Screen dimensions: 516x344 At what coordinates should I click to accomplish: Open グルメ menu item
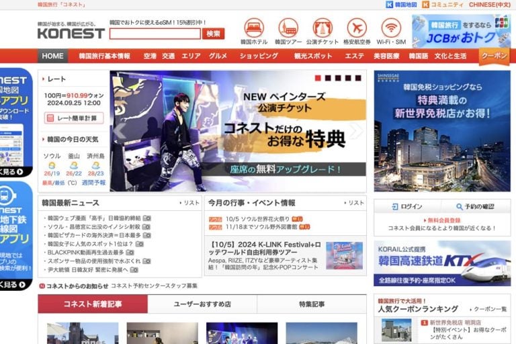point(218,56)
